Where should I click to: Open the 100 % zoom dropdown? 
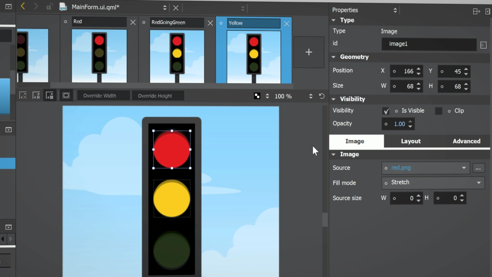[311, 96]
